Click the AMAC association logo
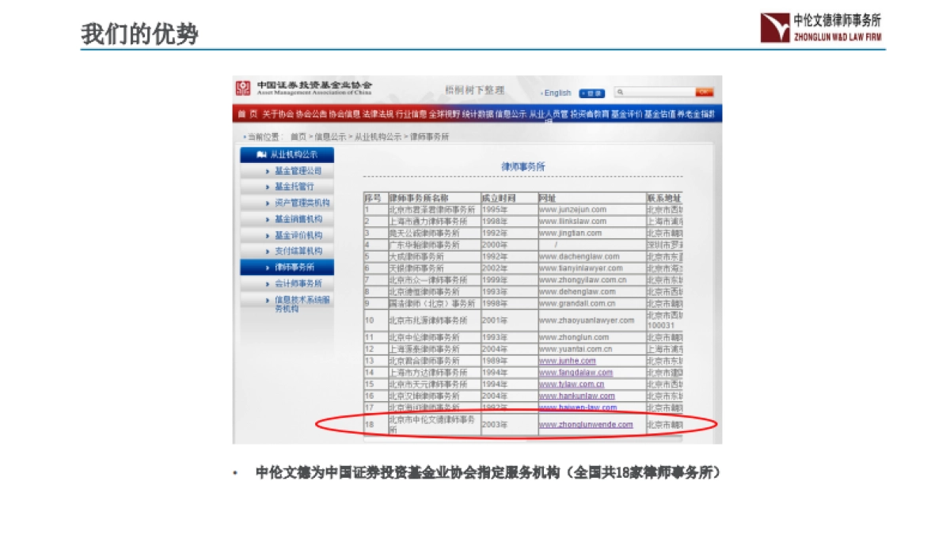Image resolution: width=950 pixels, height=534 pixels. 243,89
